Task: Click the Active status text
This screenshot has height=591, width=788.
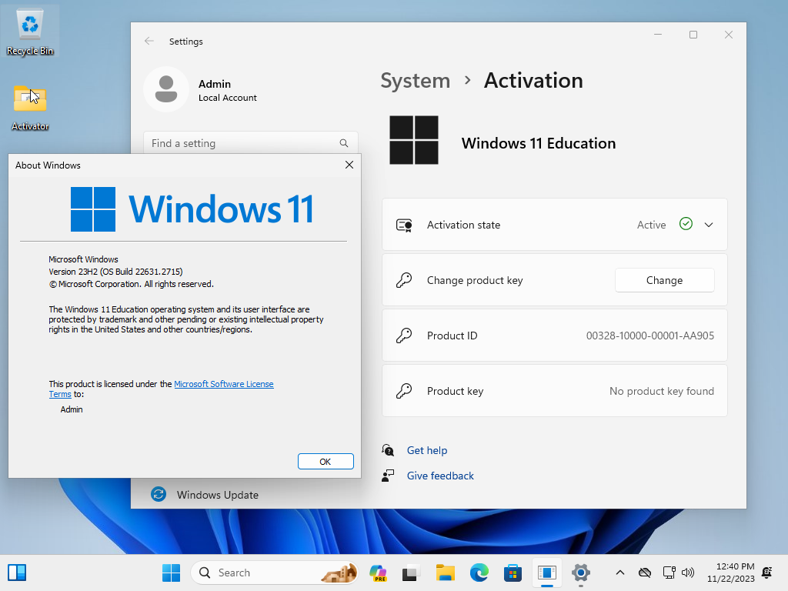Action: coord(651,225)
